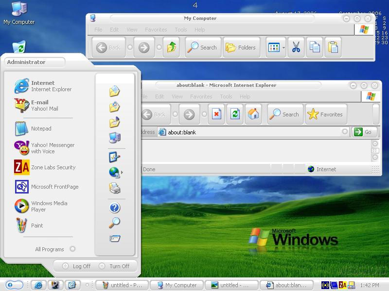Toggle the Folders pane in My Computer
The height and width of the screenshot is (291, 389).
241,47
